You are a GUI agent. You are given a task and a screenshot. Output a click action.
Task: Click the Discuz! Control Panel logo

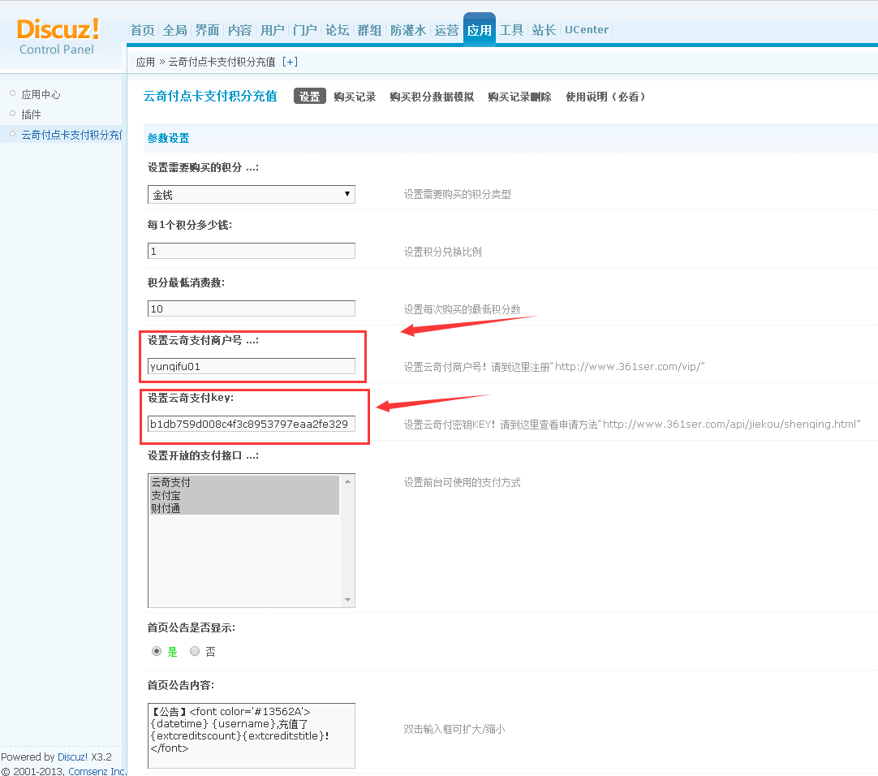click(58, 37)
